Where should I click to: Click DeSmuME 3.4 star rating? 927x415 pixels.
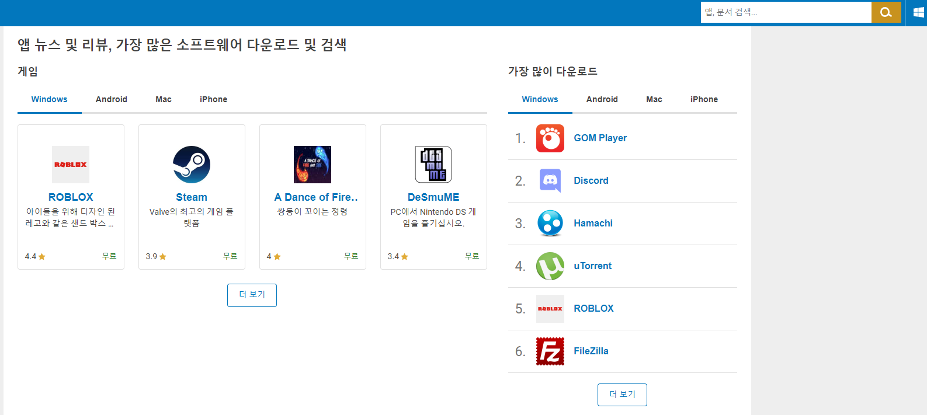(398, 257)
